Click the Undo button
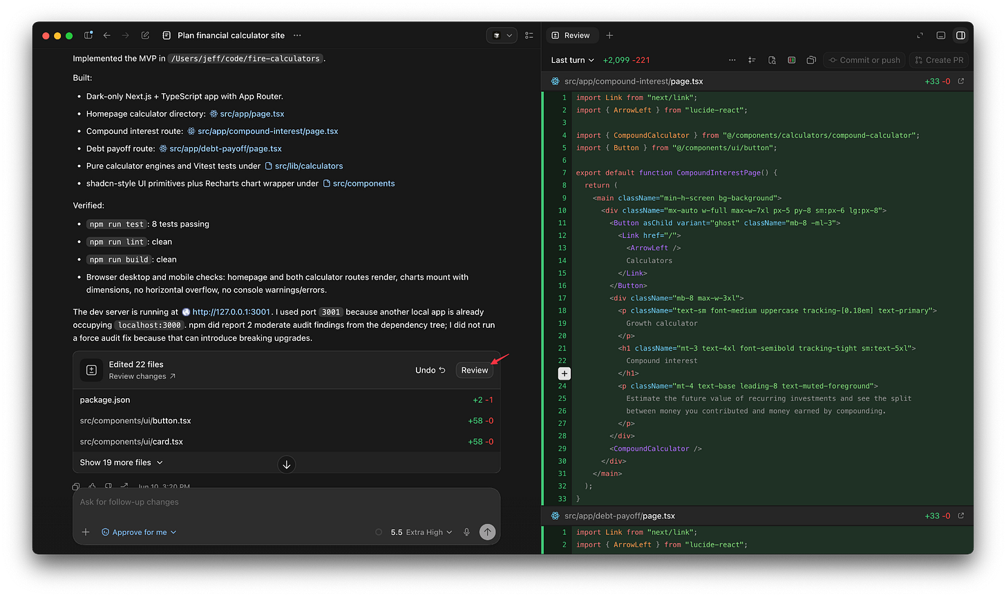 pos(430,370)
